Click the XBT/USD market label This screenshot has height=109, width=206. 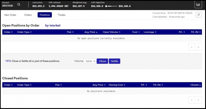tap(7, 6)
